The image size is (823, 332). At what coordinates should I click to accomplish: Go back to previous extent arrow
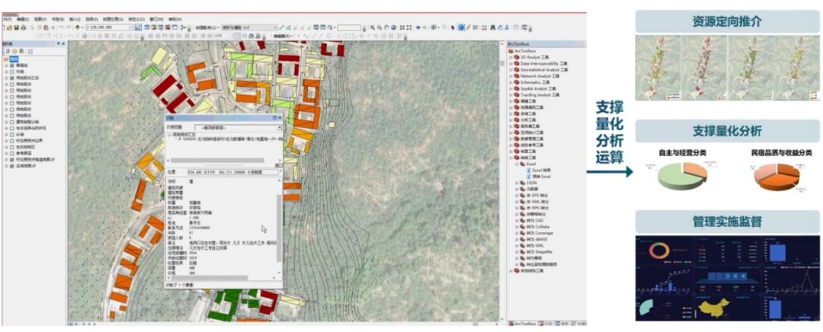418,27
